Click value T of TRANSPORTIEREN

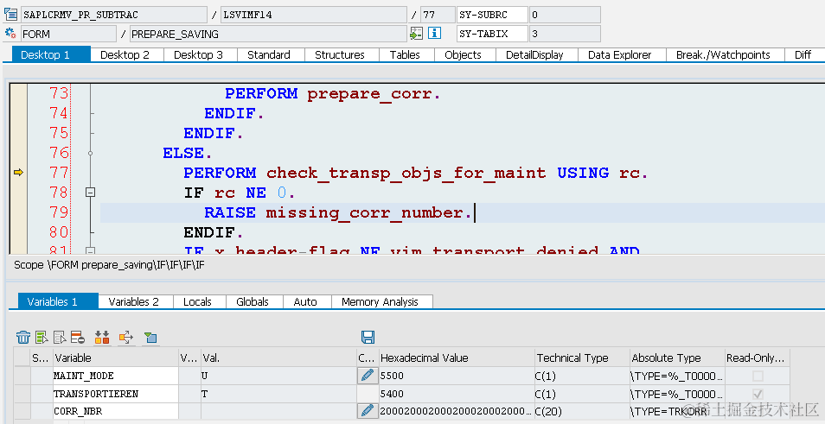[278, 394]
